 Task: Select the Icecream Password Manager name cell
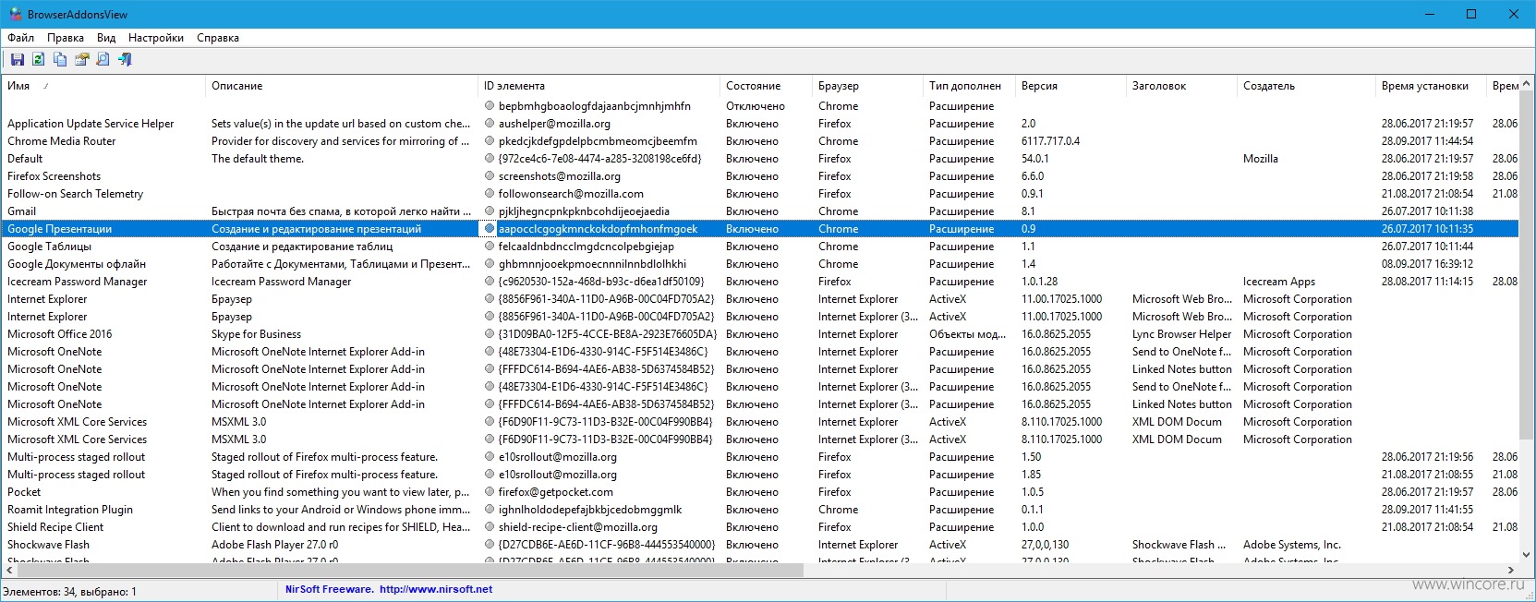pyautogui.click(x=78, y=282)
